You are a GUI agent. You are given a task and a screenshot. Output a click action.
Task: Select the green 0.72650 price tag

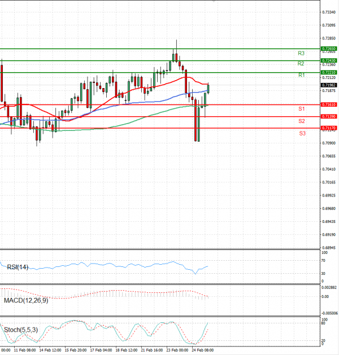pyautogui.click(x=329, y=49)
